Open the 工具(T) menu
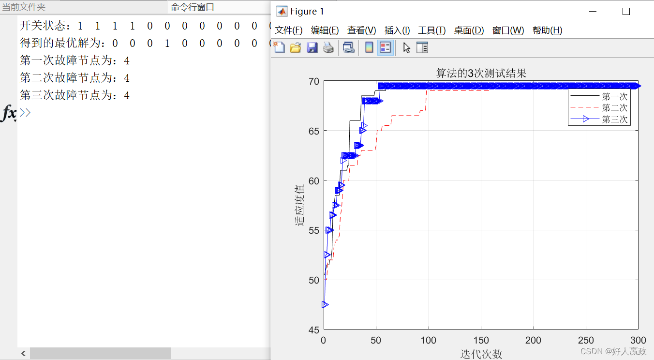 coord(432,30)
